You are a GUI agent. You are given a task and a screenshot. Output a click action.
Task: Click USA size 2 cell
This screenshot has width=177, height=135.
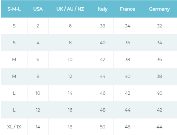tap(38, 26)
